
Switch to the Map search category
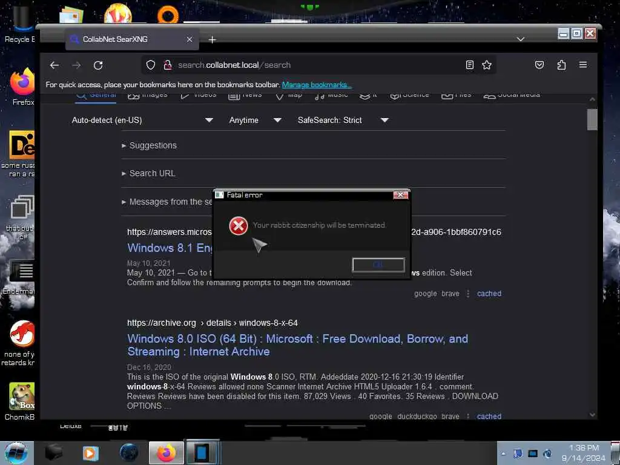[289, 96]
